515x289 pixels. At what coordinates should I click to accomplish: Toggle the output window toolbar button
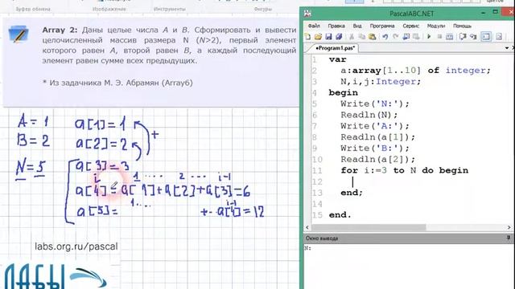point(486,37)
